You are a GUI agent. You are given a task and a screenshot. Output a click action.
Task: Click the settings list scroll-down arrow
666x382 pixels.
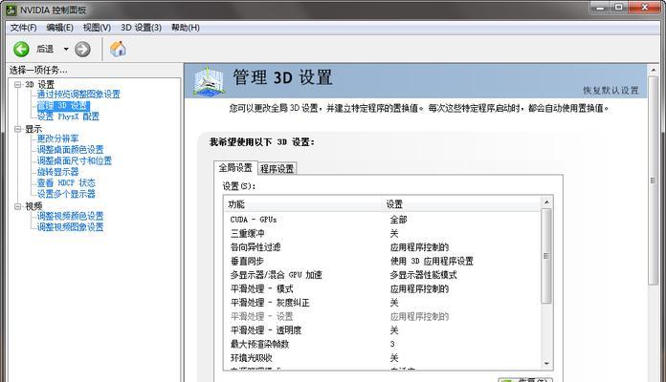[546, 364]
